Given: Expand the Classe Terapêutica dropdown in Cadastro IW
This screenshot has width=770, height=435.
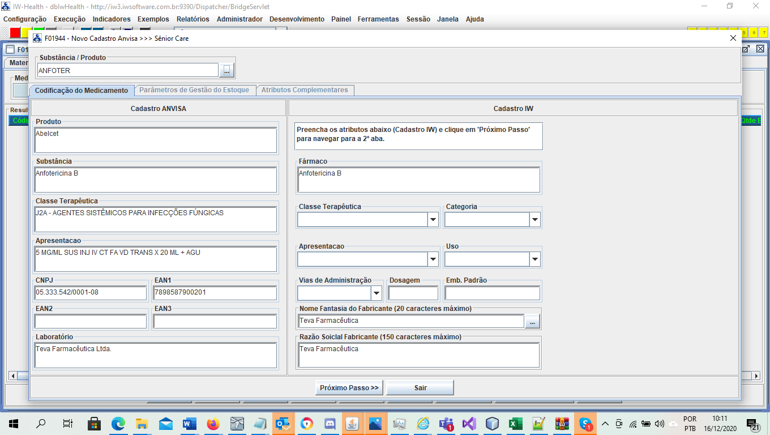Looking at the screenshot, I should click(x=433, y=220).
